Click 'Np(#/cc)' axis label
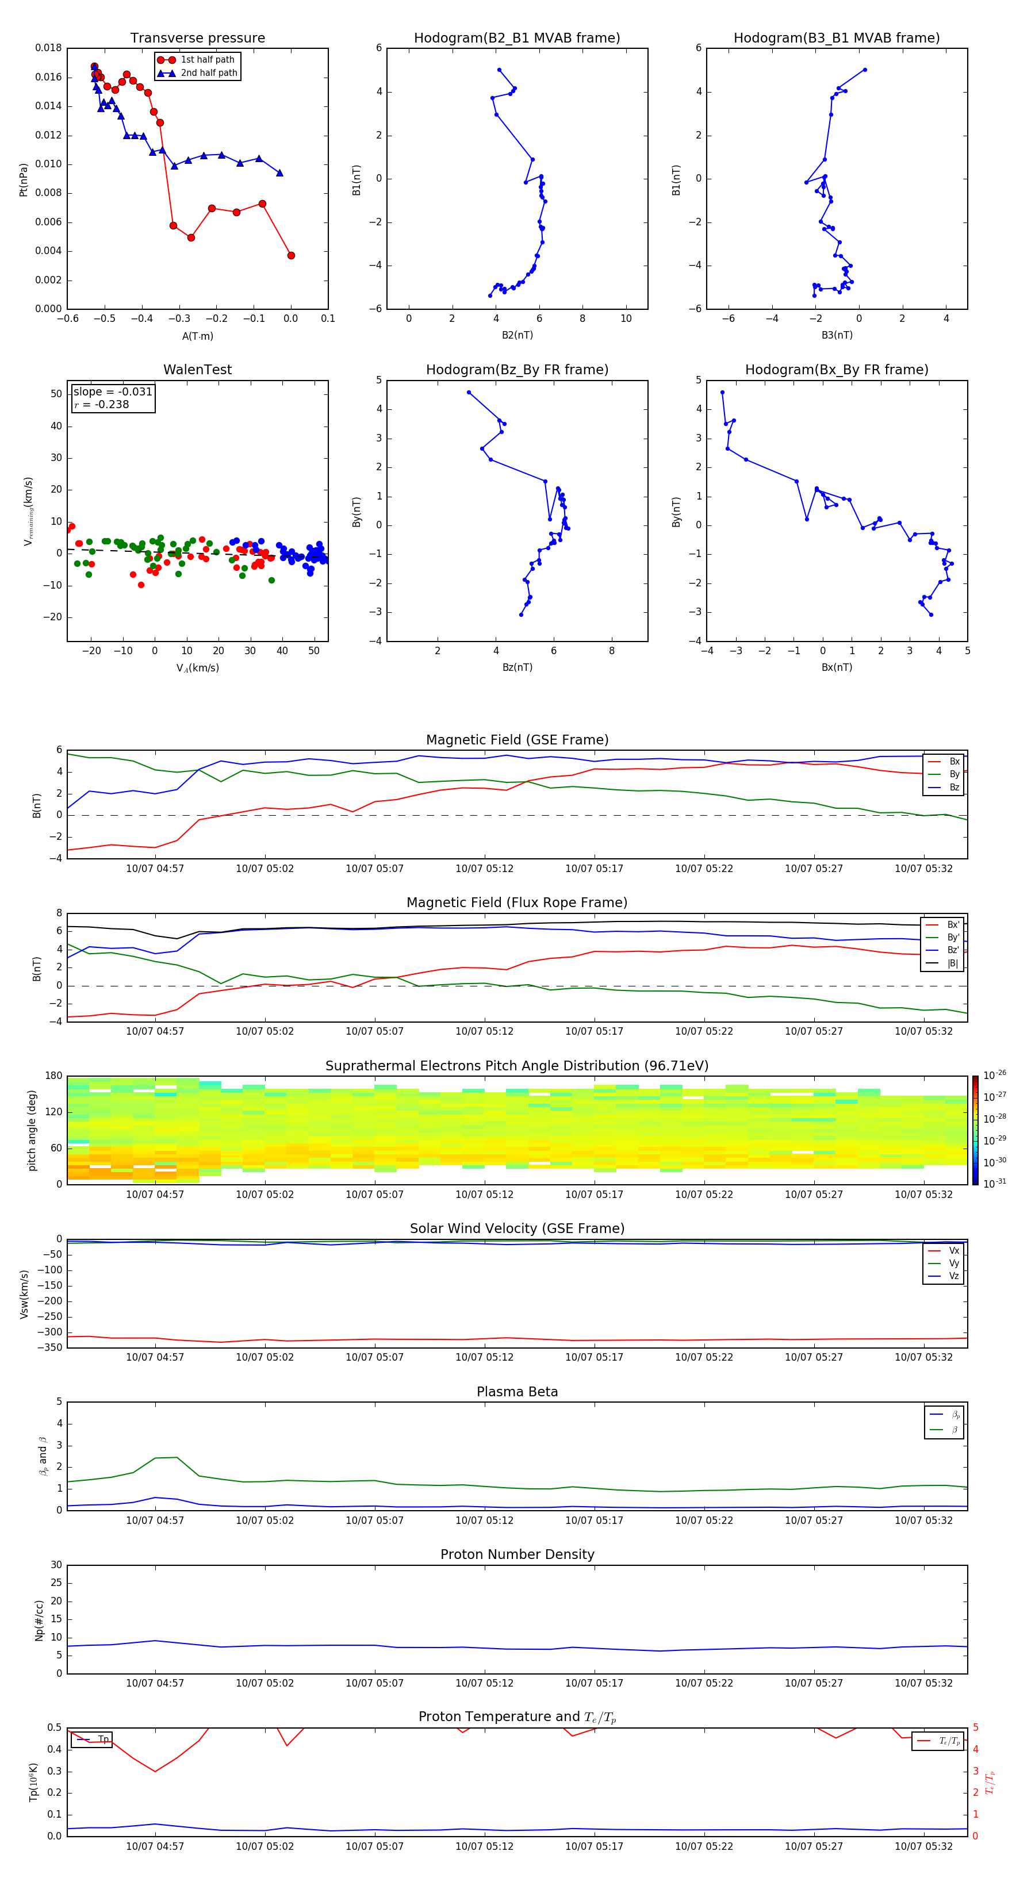Image resolution: width=1035 pixels, height=1897 pixels. (x=39, y=1620)
